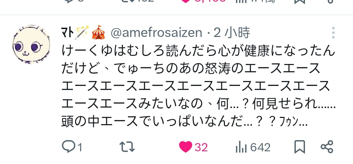Retweet the post by @amefrosaizen

pyautogui.click(x=127, y=147)
